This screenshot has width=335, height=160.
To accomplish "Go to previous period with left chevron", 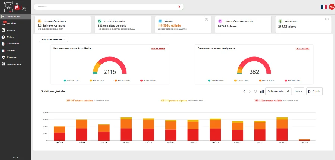I will click(244, 91).
